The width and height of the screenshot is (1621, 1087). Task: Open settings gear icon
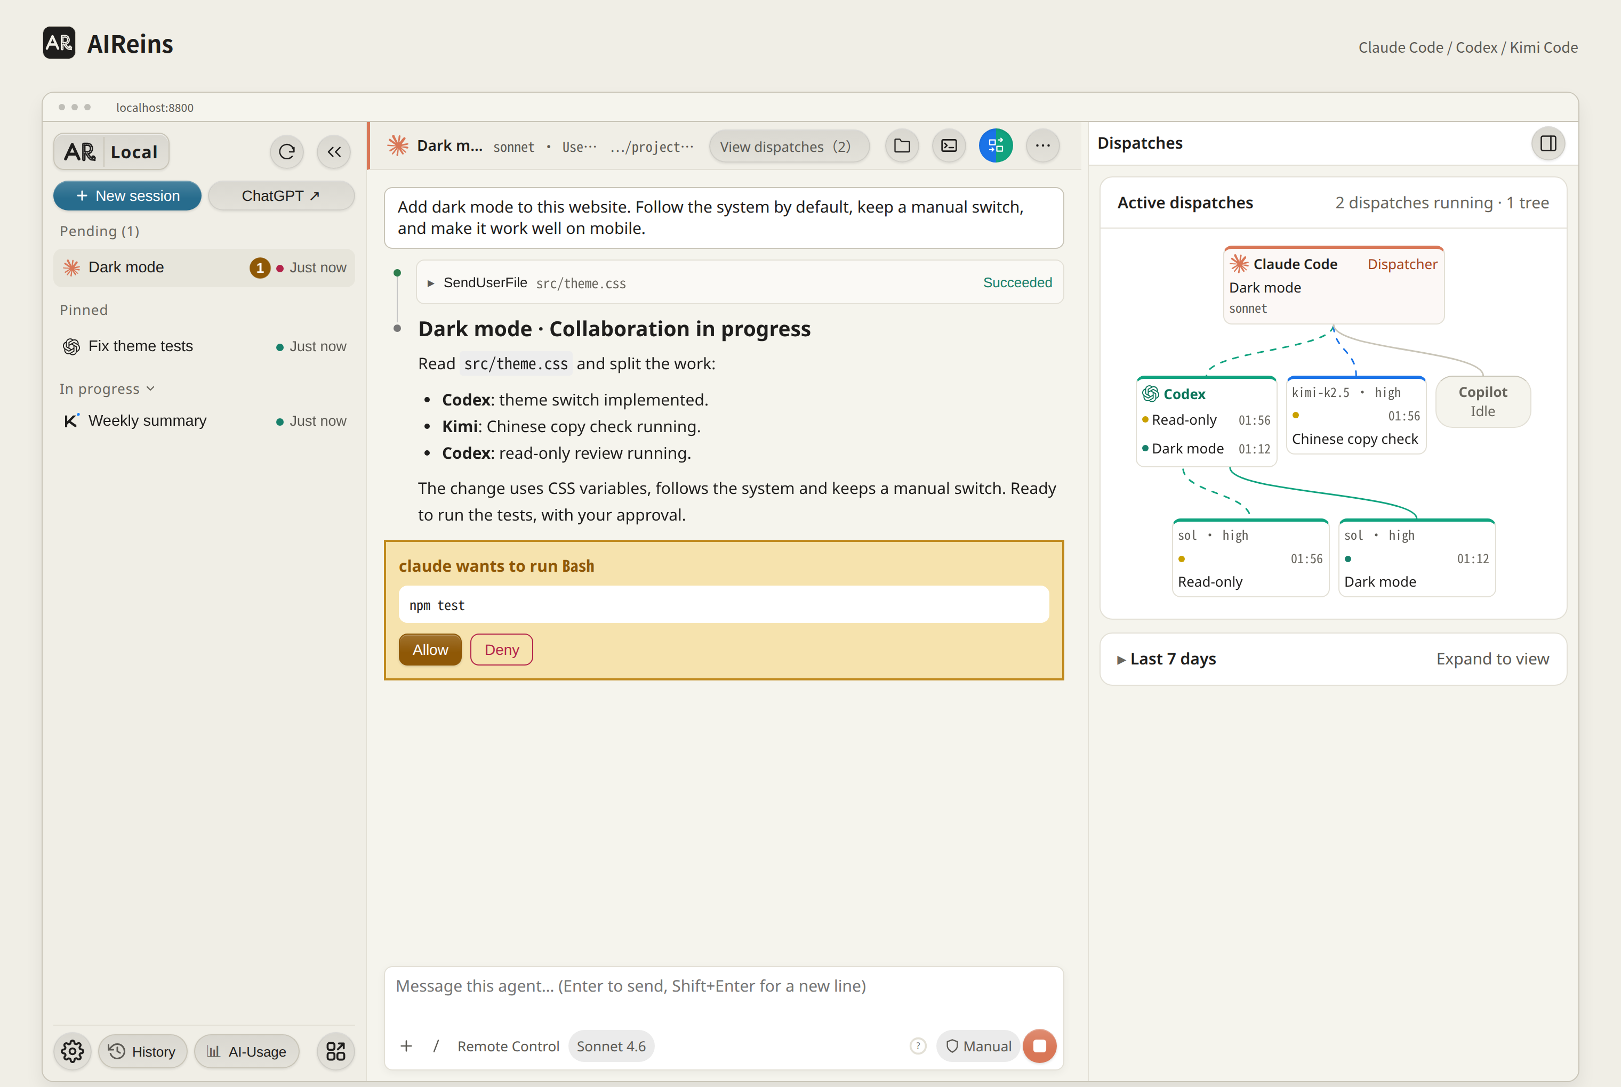click(x=72, y=1051)
